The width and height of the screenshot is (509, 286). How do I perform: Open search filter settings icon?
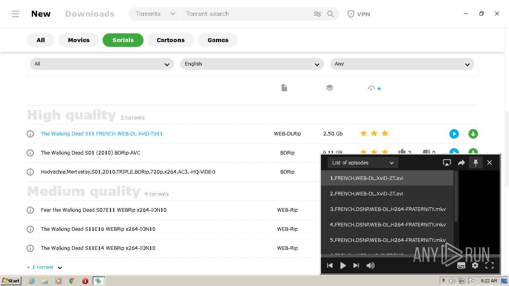point(317,14)
